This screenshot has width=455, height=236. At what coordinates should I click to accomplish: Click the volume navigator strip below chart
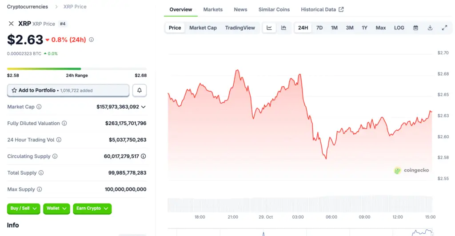pos(300,204)
